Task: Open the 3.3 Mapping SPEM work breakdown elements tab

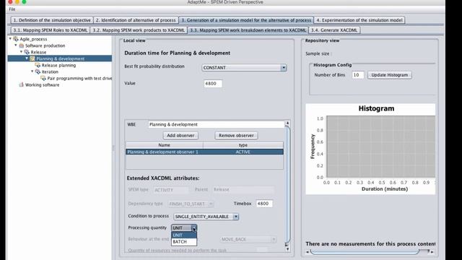Action: (x=248, y=30)
